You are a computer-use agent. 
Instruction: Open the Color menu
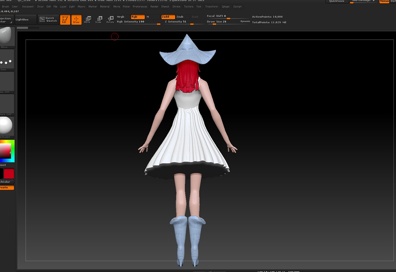click(x=15, y=6)
